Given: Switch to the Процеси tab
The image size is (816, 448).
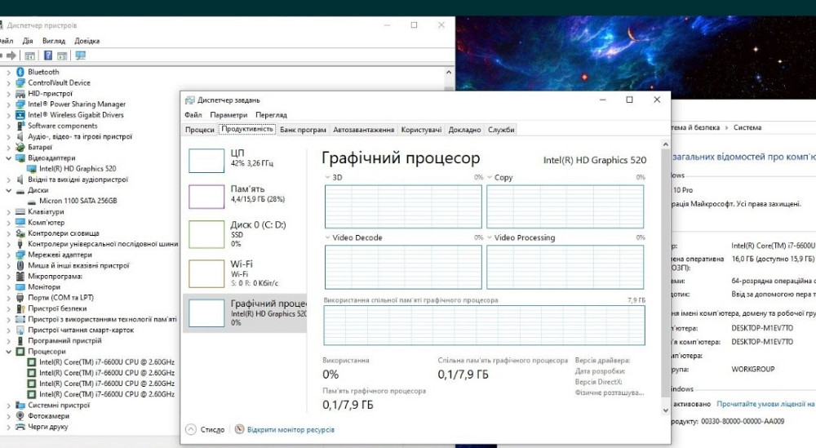Looking at the screenshot, I should pos(200,130).
